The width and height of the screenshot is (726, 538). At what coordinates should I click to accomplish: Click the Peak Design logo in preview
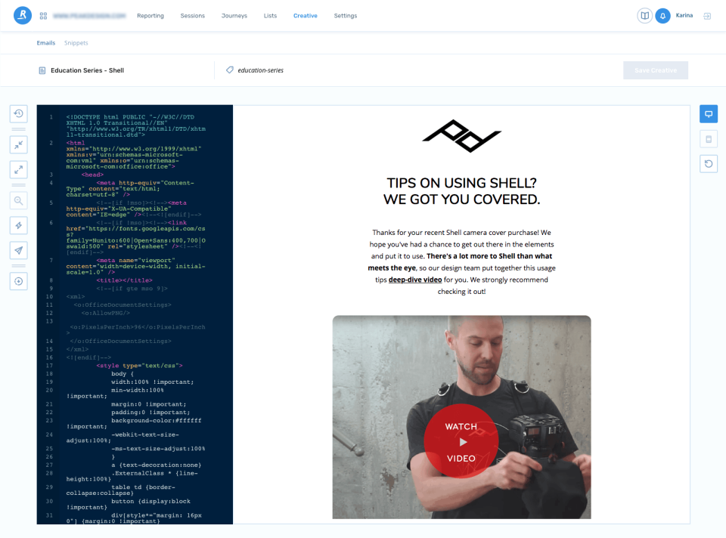tap(461, 136)
